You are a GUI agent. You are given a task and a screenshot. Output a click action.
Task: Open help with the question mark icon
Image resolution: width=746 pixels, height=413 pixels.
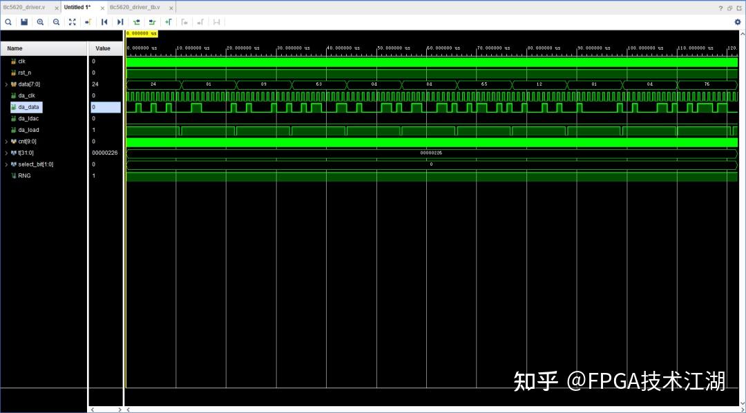click(x=720, y=8)
